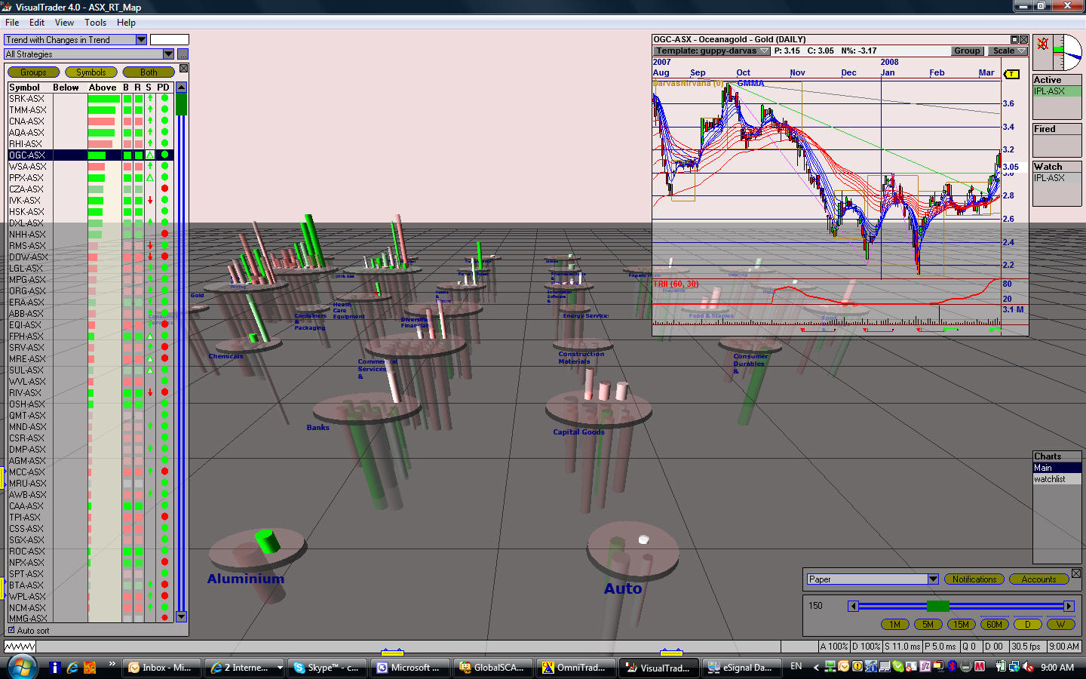The height and width of the screenshot is (679, 1086).
Task: Open the All Strategies dropdown
Action: (x=168, y=54)
